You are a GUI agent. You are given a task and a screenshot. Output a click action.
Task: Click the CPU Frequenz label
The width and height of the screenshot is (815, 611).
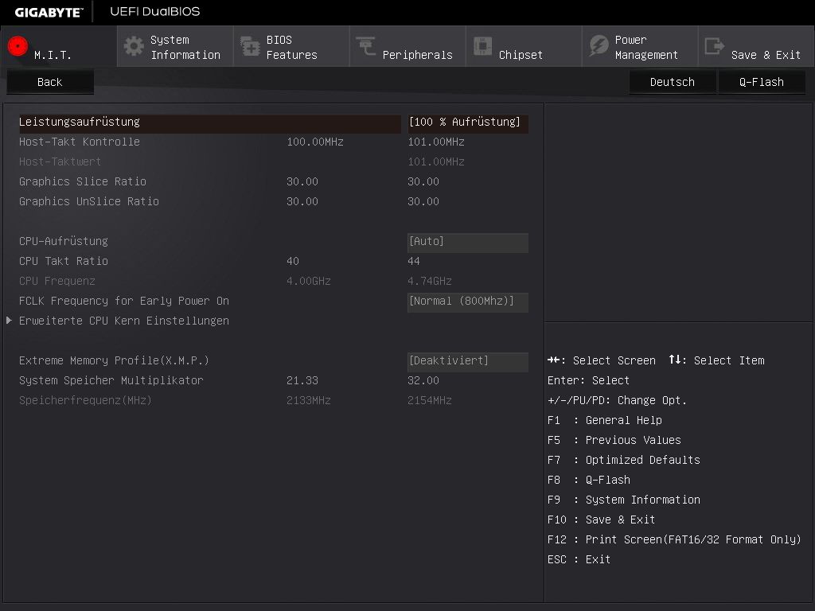(x=57, y=281)
